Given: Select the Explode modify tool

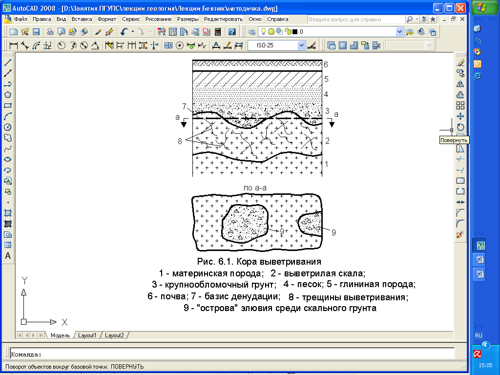Looking at the screenshot, I should 460,235.
